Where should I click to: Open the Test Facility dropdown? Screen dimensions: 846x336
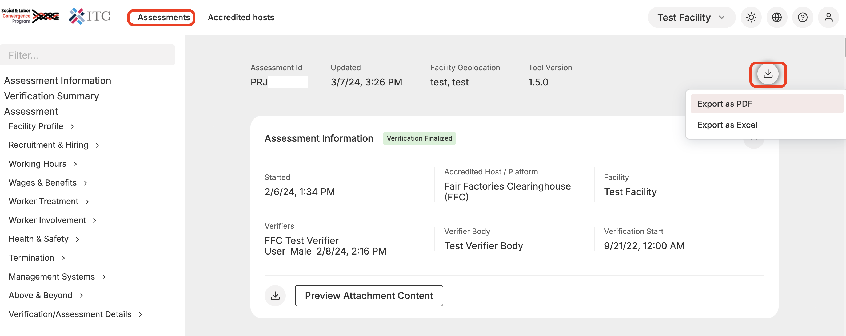click(x=691, y=17)
